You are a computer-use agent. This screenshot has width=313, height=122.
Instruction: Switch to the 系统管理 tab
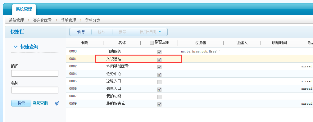click(x=24, y=9)
